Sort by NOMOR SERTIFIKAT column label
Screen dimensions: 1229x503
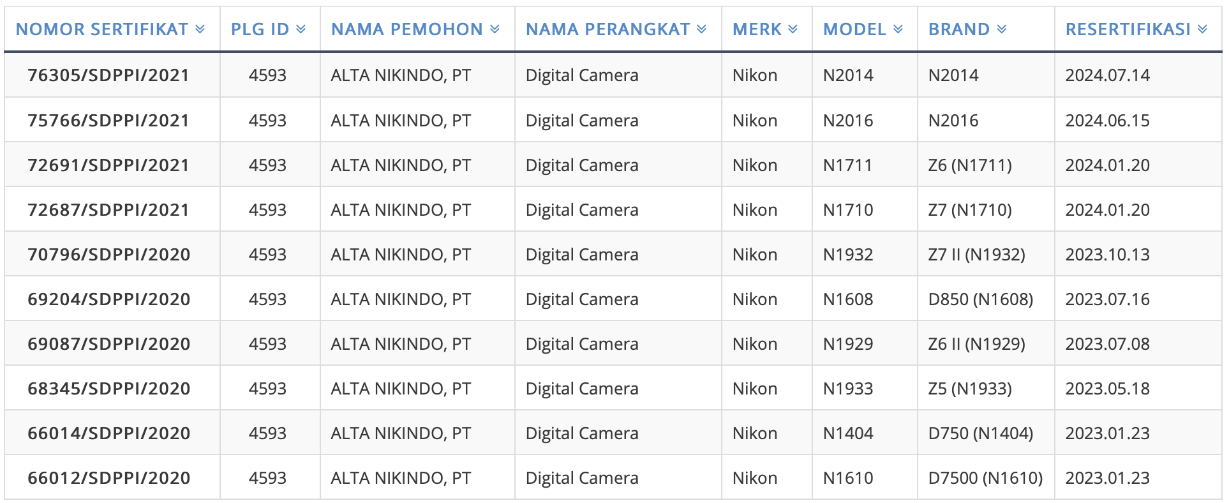tap(102, 29)
